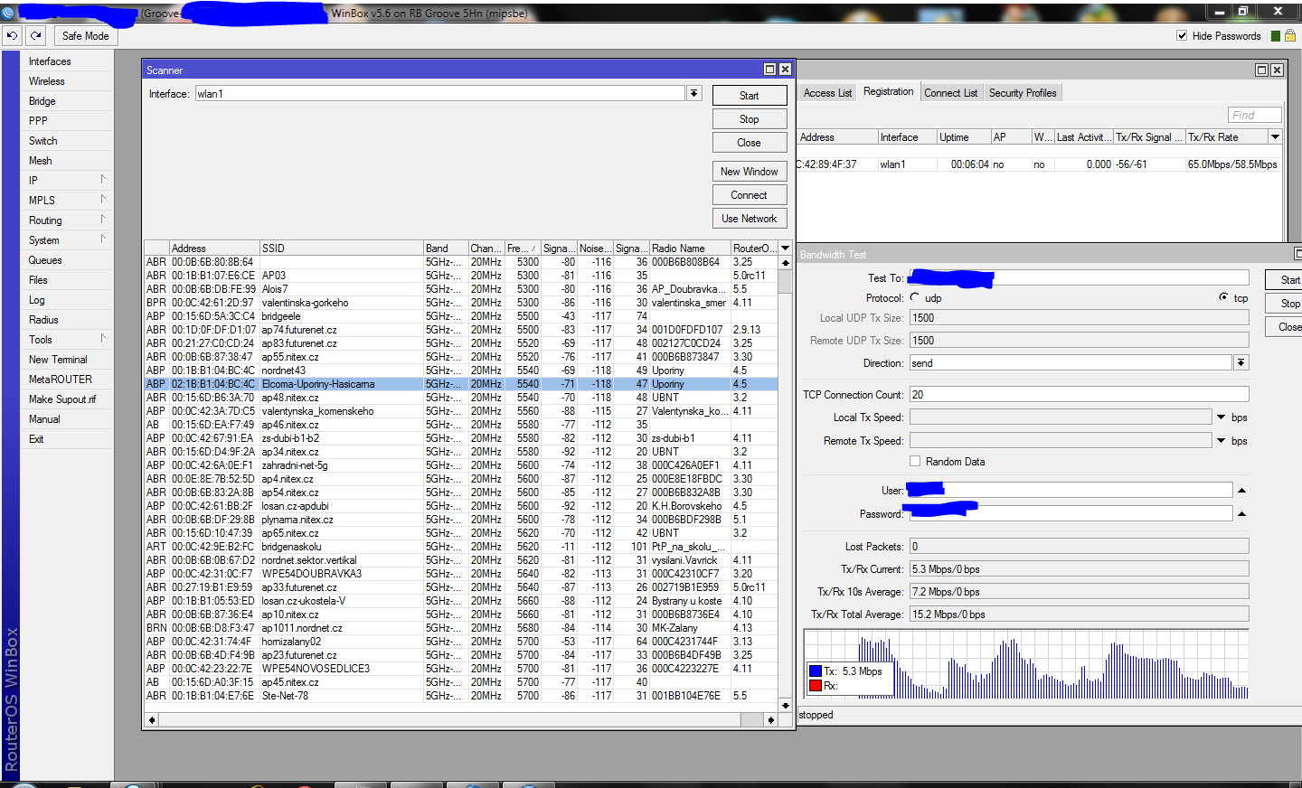Viewport: 1302px width, 788px height.
Task: Click the yellow padlock icon
Action: pyautogui.click(x=1290, y=36)
